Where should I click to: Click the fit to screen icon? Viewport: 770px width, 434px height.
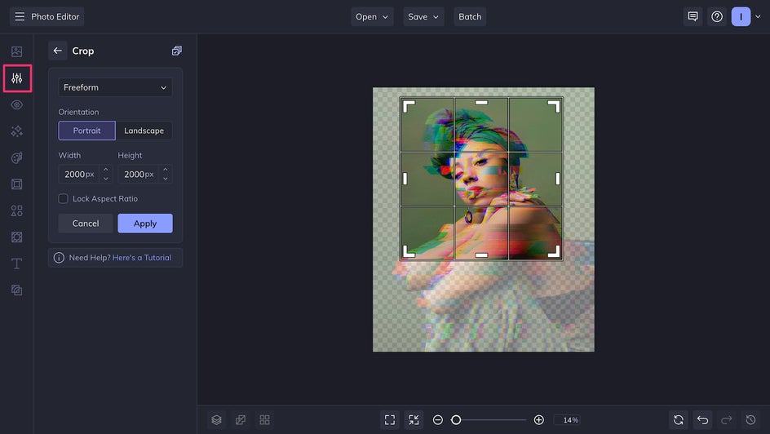coord(390,420)
